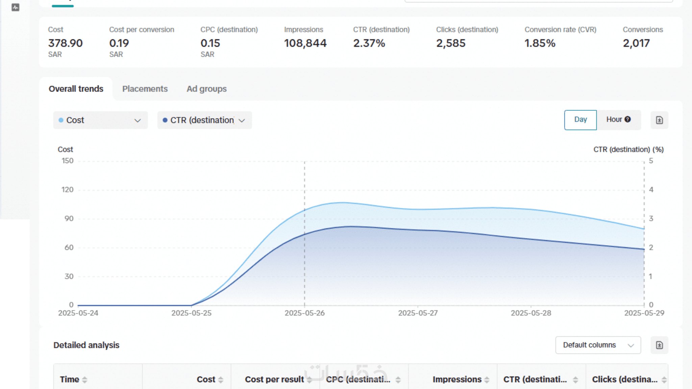Expand the Default columns dropdown
Screen dimensions: 692x389
(x=598, y=345)
